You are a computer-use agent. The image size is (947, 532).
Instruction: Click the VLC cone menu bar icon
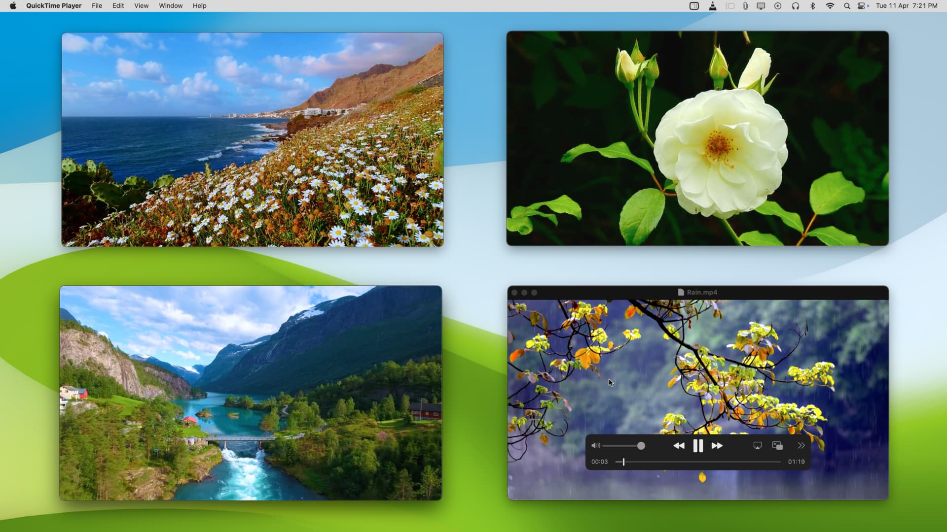tap(713, 6)
